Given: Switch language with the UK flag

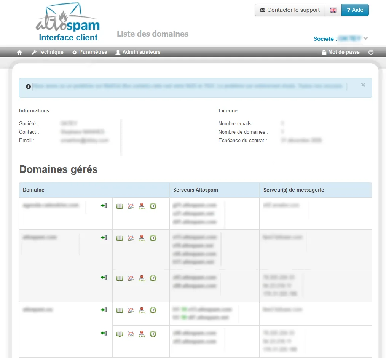Looking at the screenshot, I should 333,10.
